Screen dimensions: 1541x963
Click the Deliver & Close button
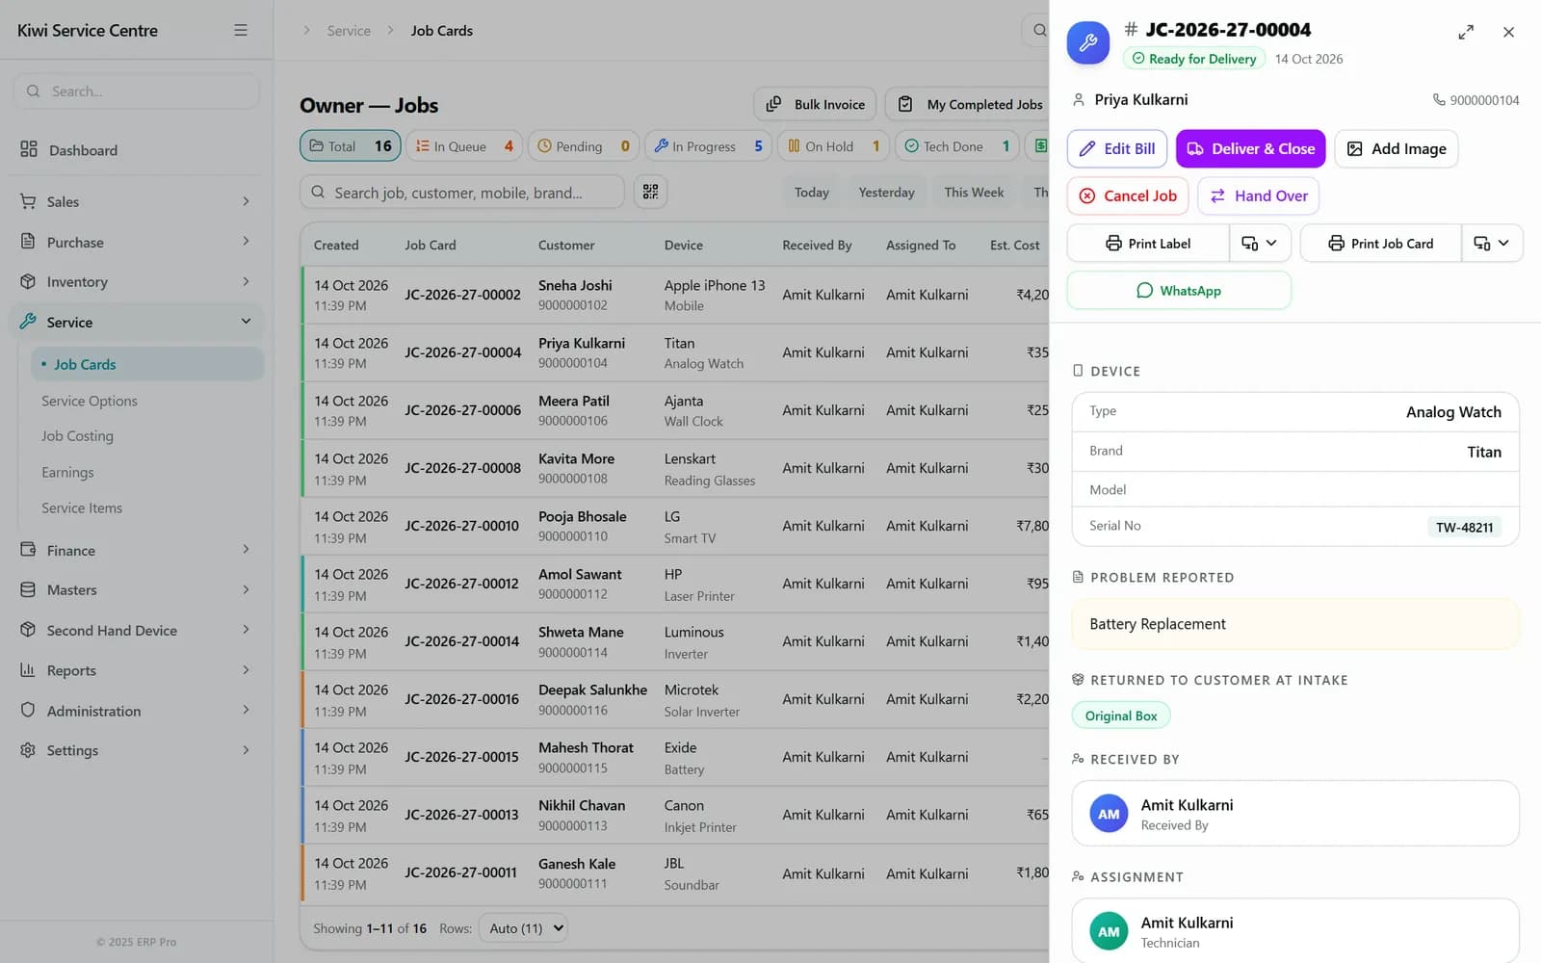[x=1250, y=148]
